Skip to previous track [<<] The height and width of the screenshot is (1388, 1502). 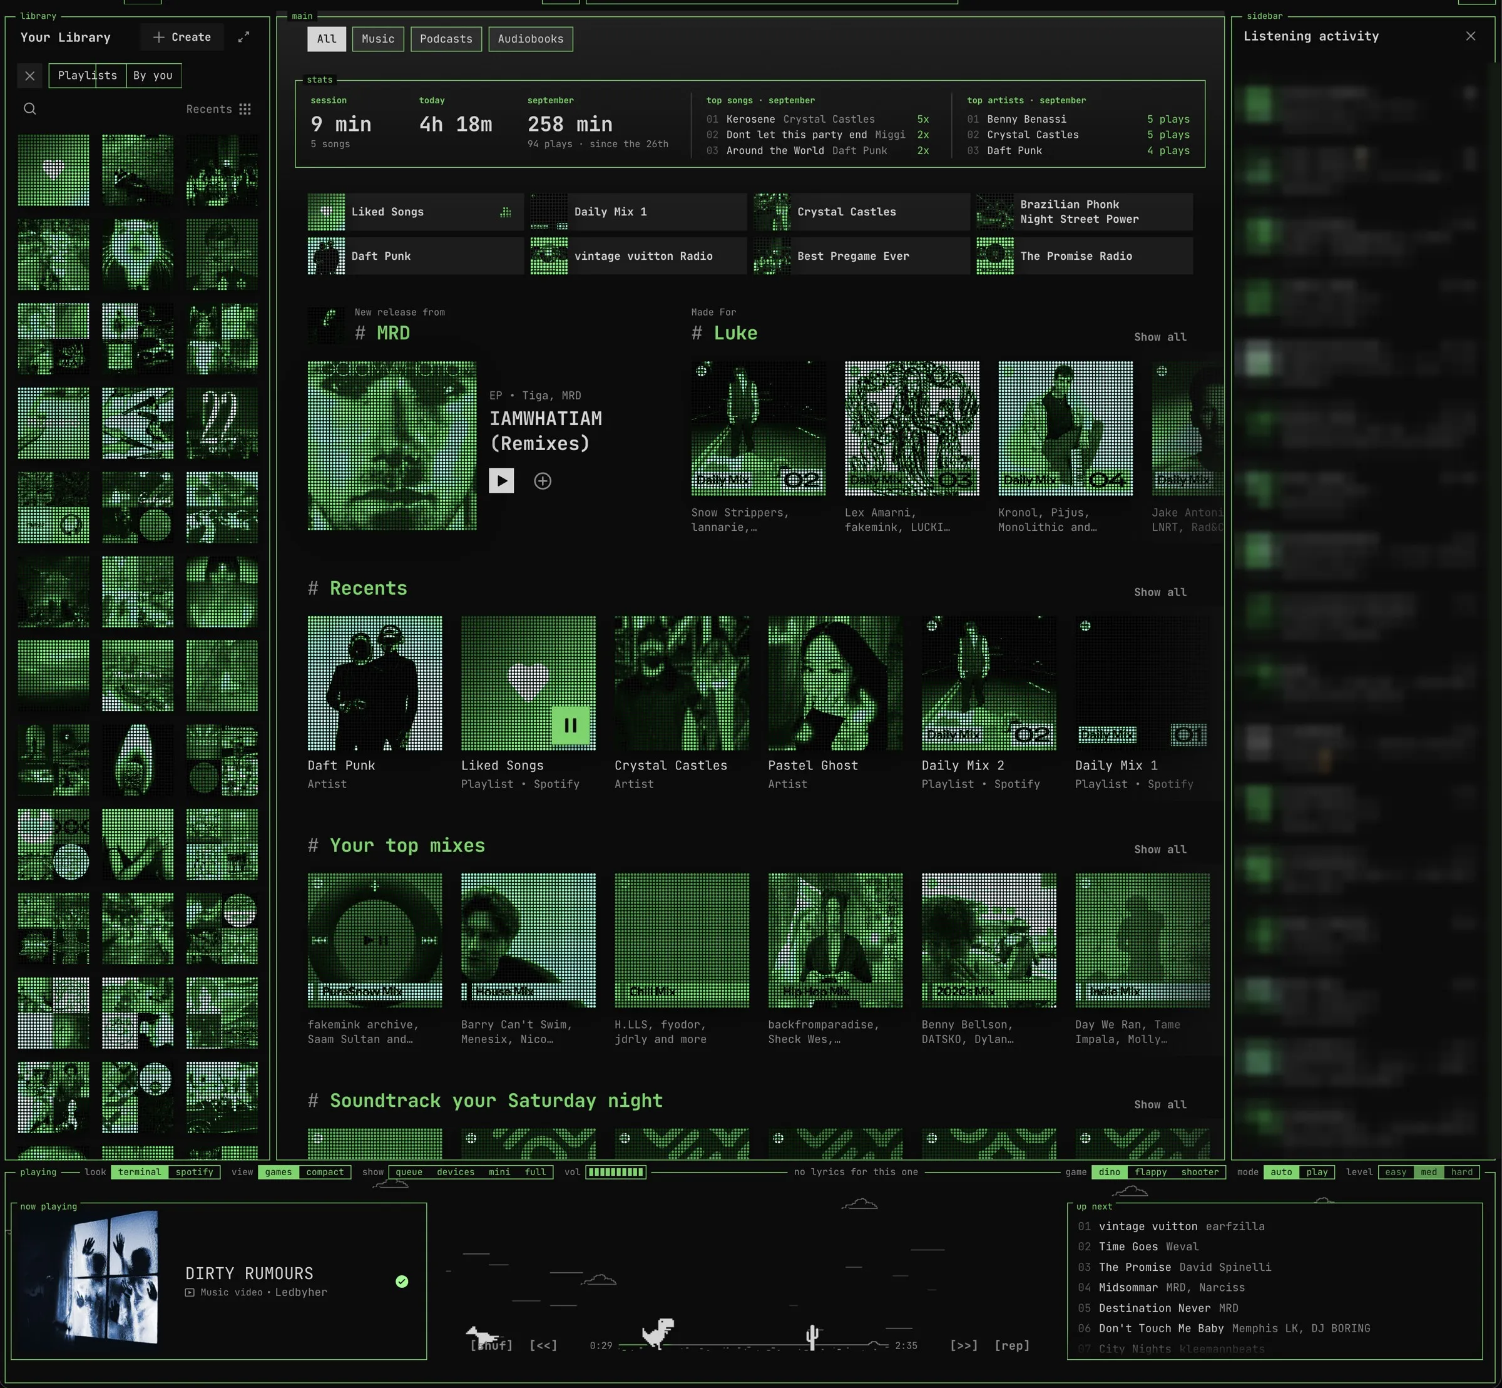coord(543,1345)
